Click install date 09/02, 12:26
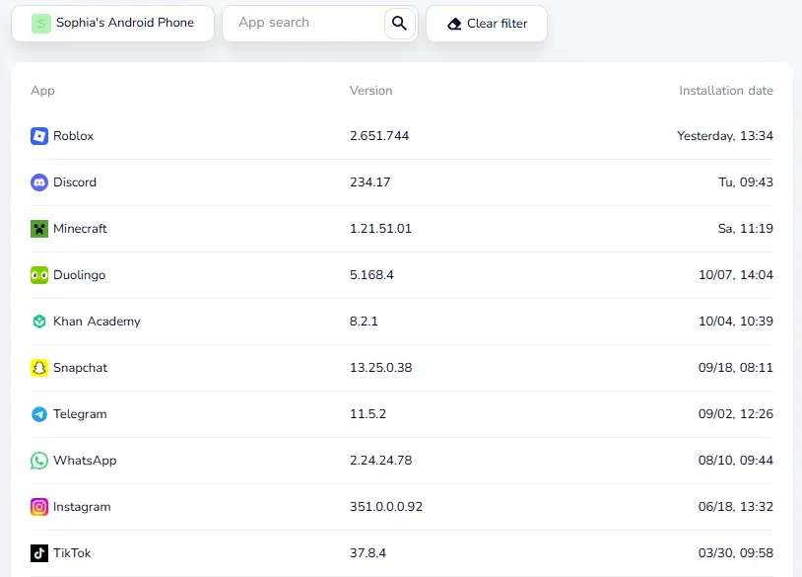802x577 pixels. (x=736, y=414)
